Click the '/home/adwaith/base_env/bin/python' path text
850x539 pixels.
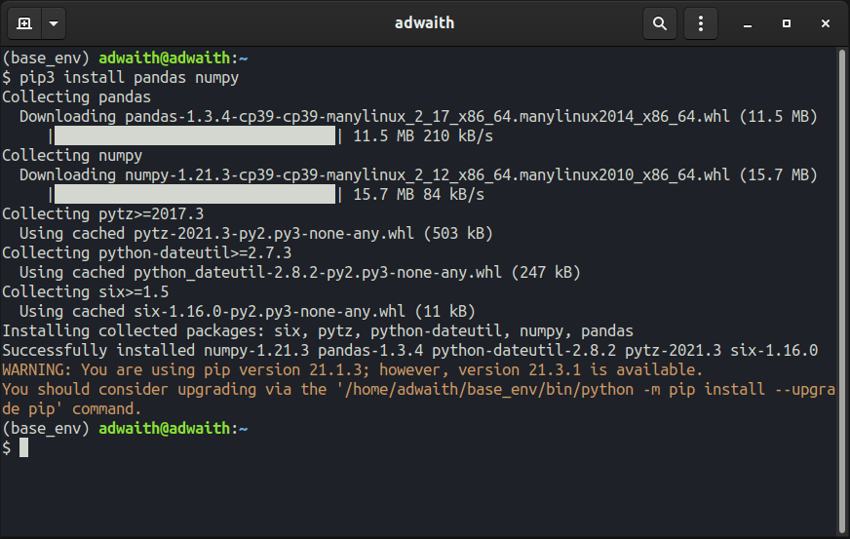pyautogui.click(x=489, y=390)
